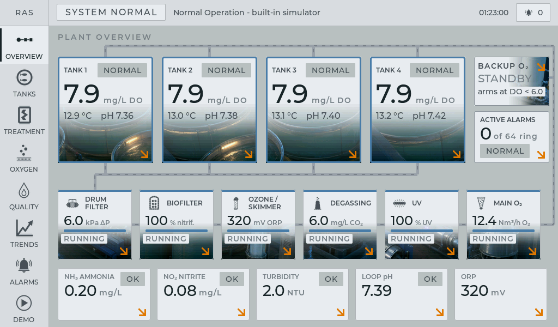
Task: Open the Alarms bell icon in sidebar
Action: (24, 265)
